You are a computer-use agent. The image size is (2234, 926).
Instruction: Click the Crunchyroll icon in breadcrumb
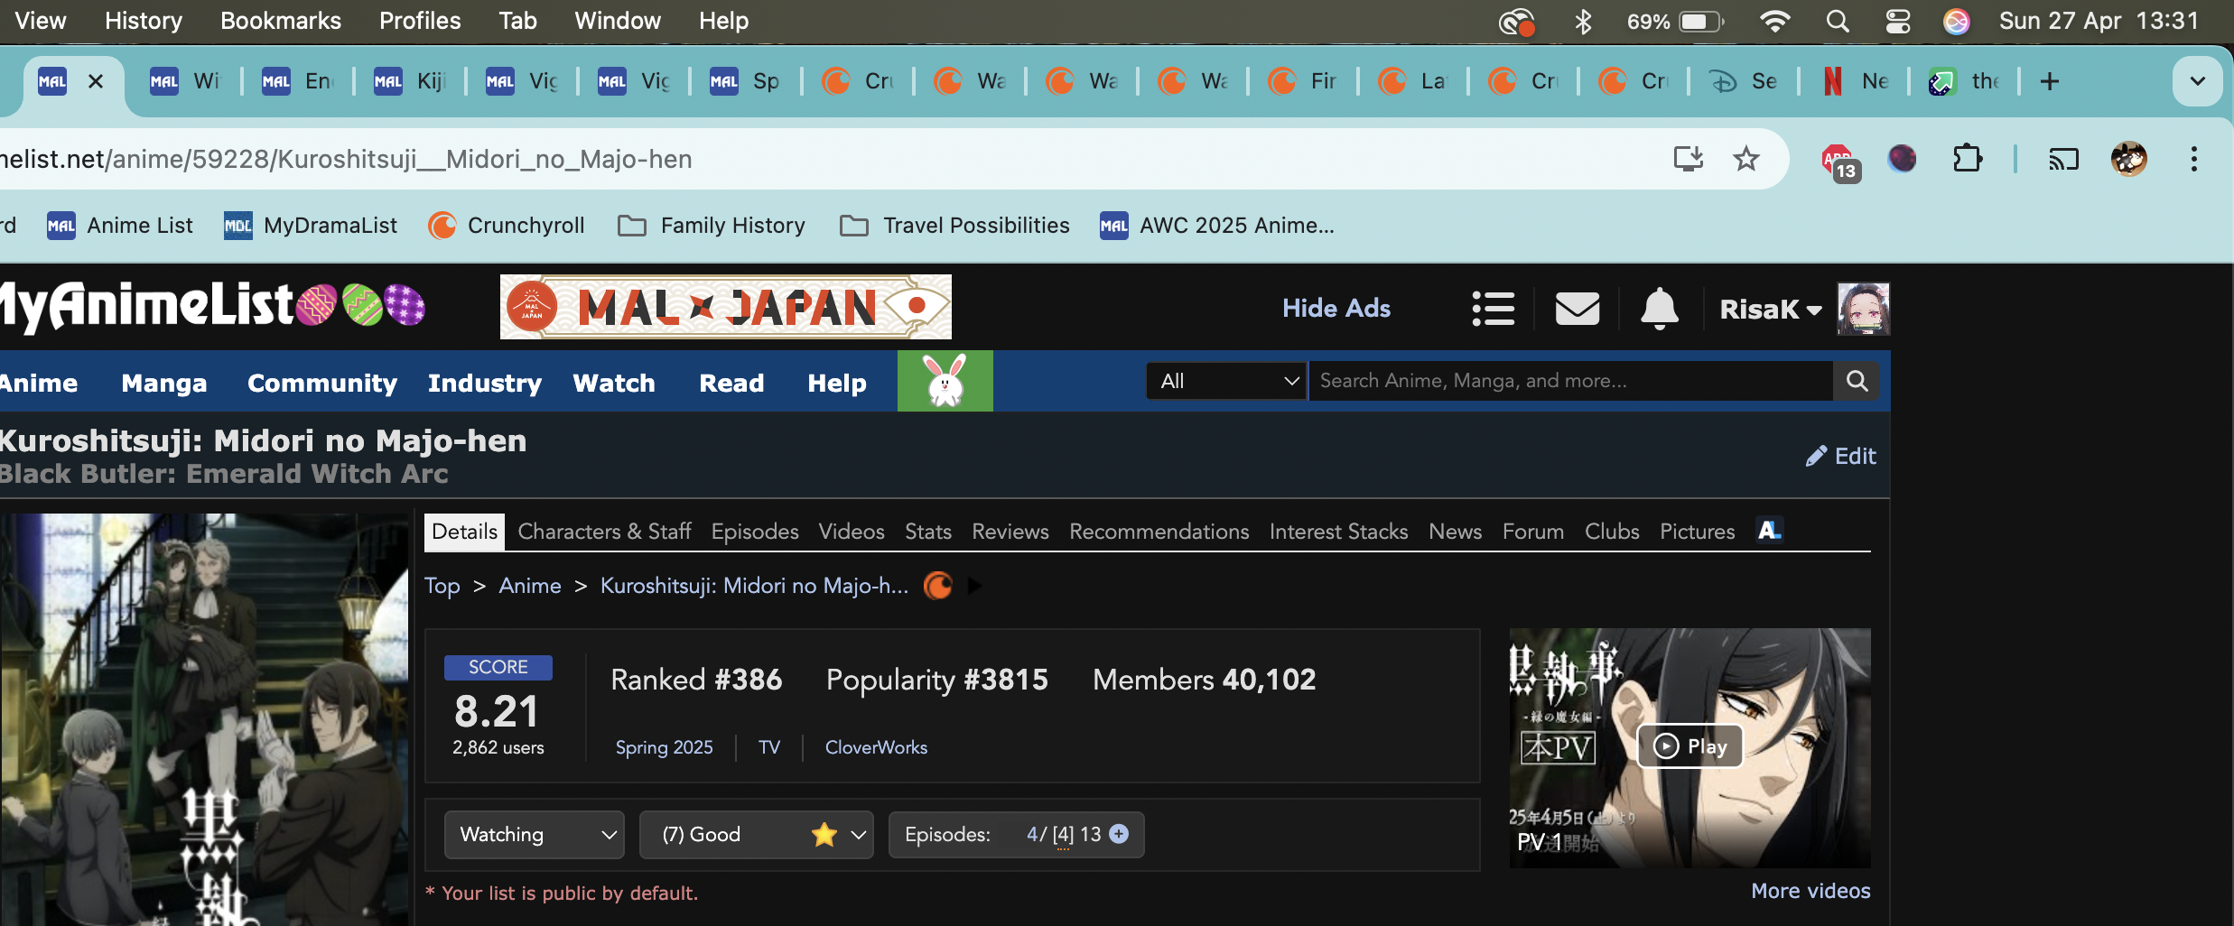pos(938,586)
